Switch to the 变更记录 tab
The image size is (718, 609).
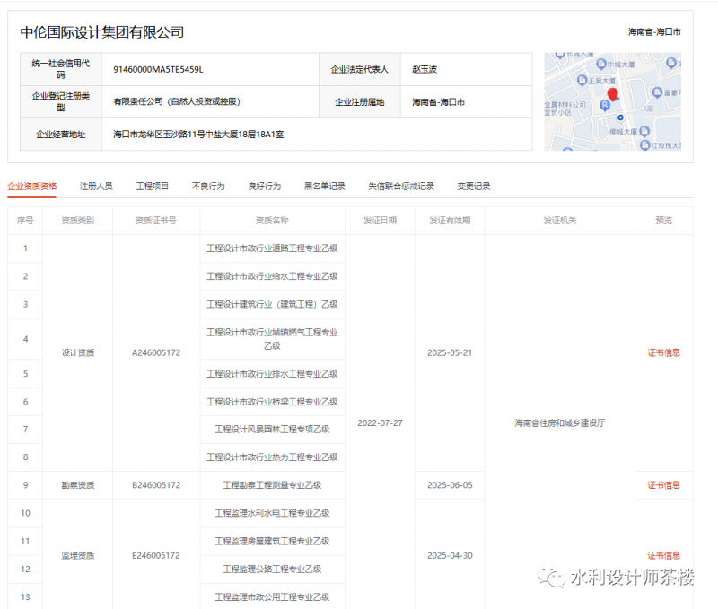click(x=474, y=187)
